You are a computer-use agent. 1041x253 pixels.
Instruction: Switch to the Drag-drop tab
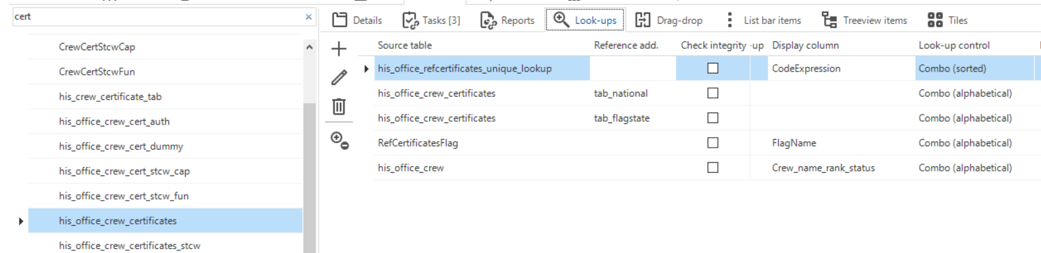coord(669,20)
